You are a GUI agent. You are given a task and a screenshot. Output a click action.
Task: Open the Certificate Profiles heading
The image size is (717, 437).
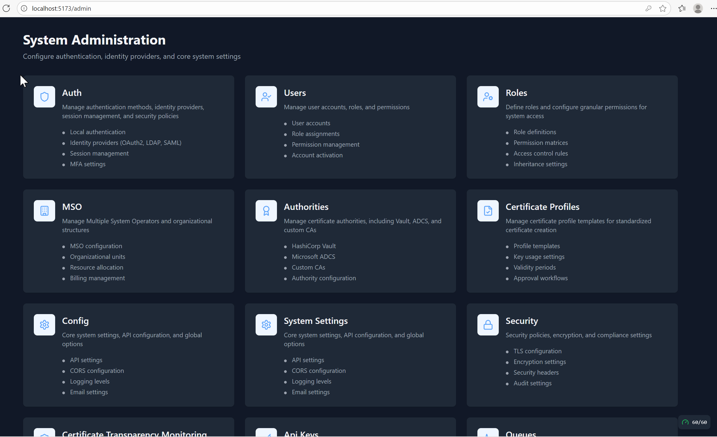(542, 207)
